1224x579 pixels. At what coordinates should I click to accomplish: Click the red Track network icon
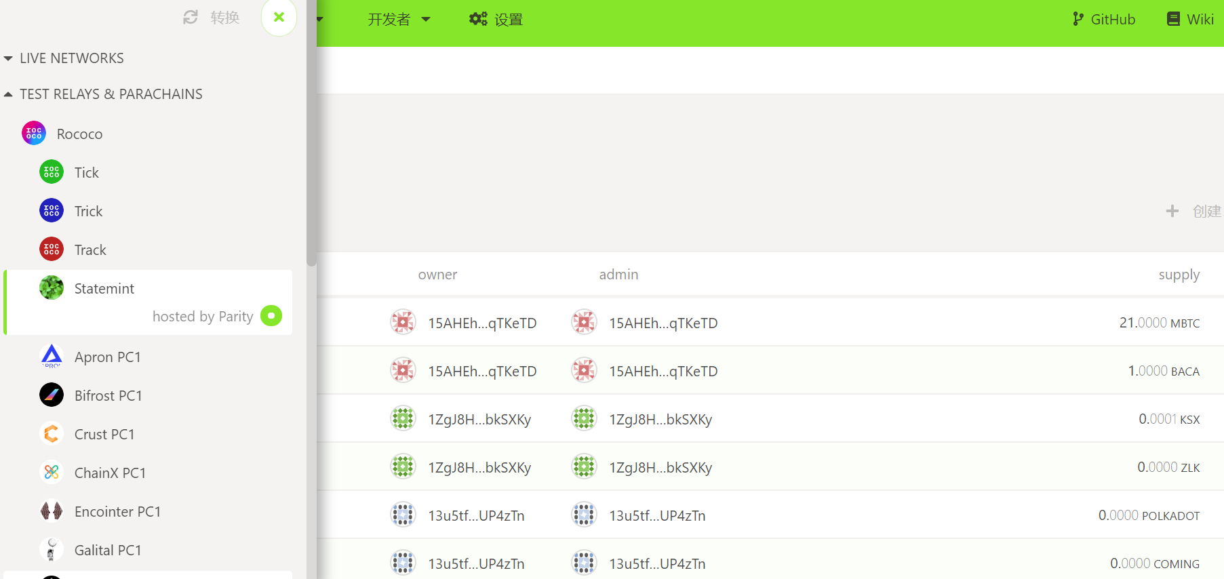(x=52, y=249)
